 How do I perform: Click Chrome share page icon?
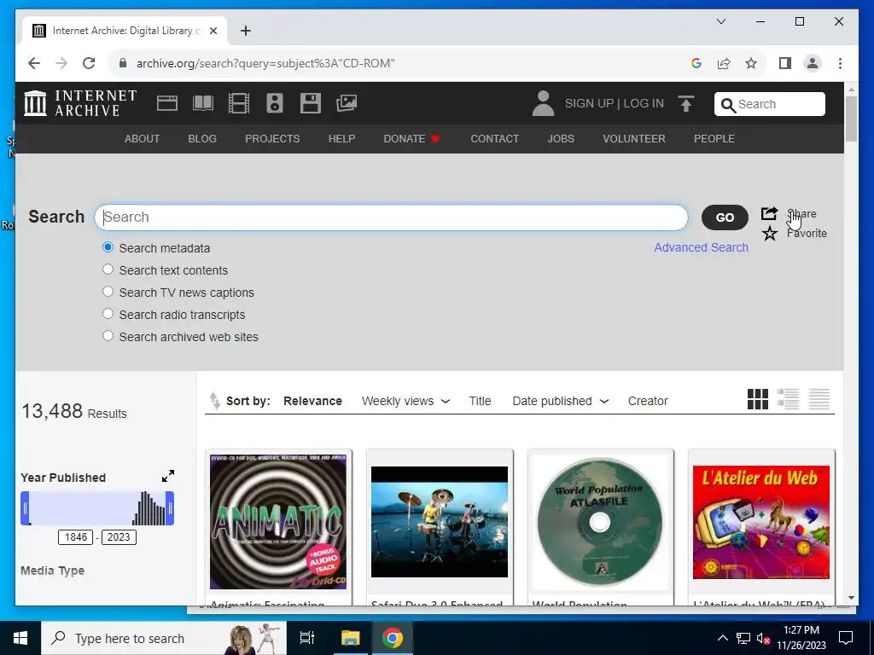pyautogui.click(x=724, y=63)
